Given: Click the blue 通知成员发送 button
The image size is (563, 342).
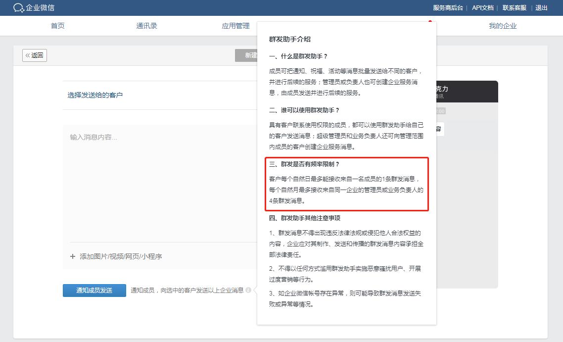Looking at the screenshot, I should (94, 291).
